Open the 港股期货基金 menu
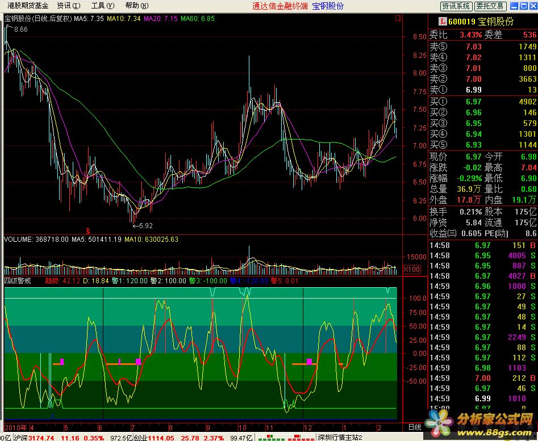This screenshot has height=441, width=538. pos(28,6)
